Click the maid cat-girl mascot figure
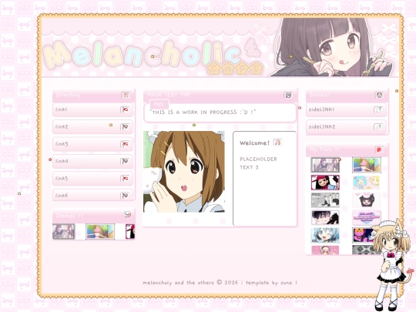416x312 pixels. click(x=391, y=264)
